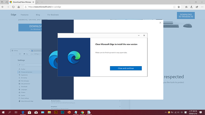
Task: Launch Microsoft Edge from taskbar
Action: point(23,112)
